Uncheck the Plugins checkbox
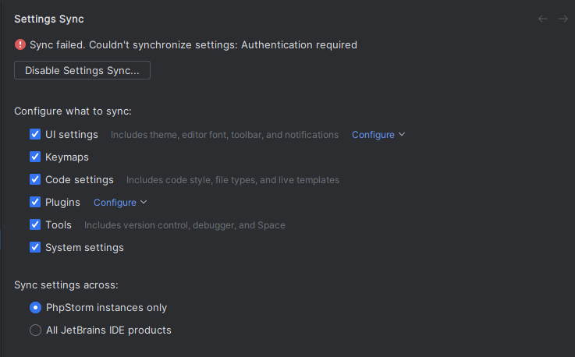Image resolution: width=575 pixels, height=357 pixels. 35,202
